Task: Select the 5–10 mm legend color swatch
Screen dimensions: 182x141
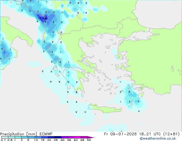Action: (x=31, y=137)
